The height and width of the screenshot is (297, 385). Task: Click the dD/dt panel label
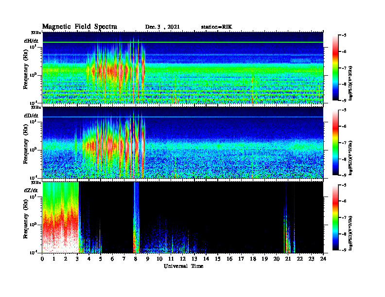pos(31,115)
